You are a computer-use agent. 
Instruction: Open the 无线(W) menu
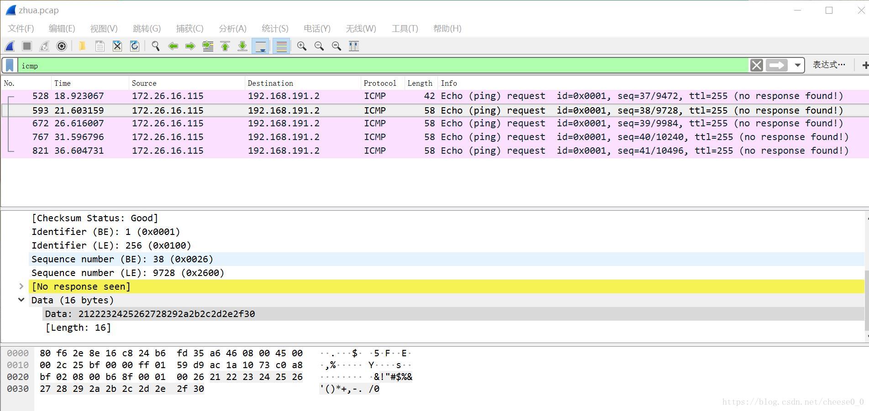point(361,28)
